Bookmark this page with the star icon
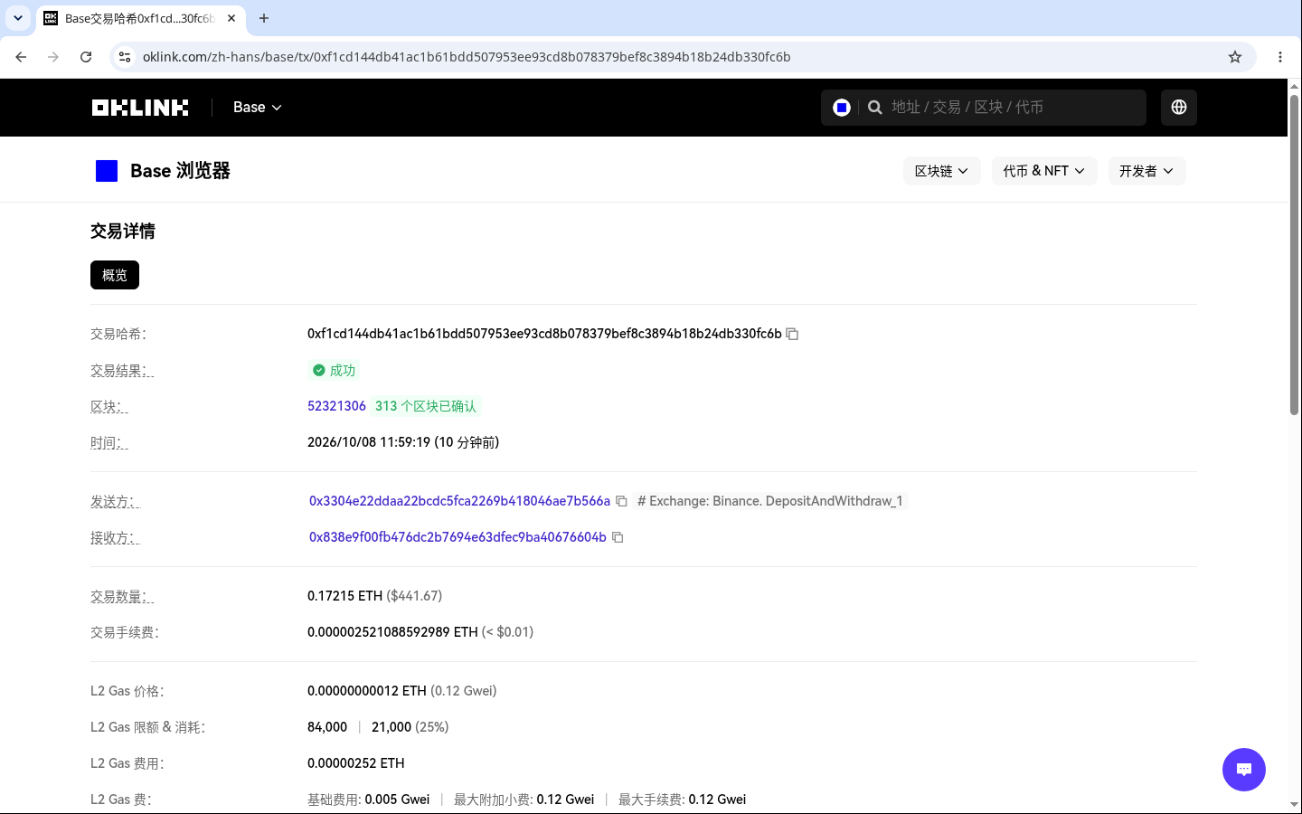Viewport: 1302px width, 814px height. point(1235,57)
